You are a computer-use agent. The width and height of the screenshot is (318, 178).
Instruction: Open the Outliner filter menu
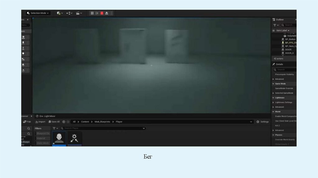[x=276, y=25]
